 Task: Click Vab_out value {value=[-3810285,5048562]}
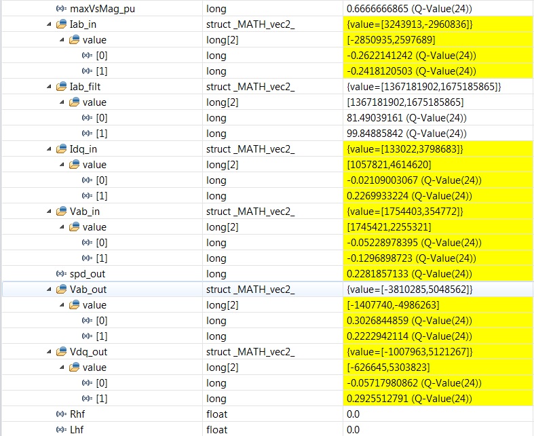tap(410, 290)
